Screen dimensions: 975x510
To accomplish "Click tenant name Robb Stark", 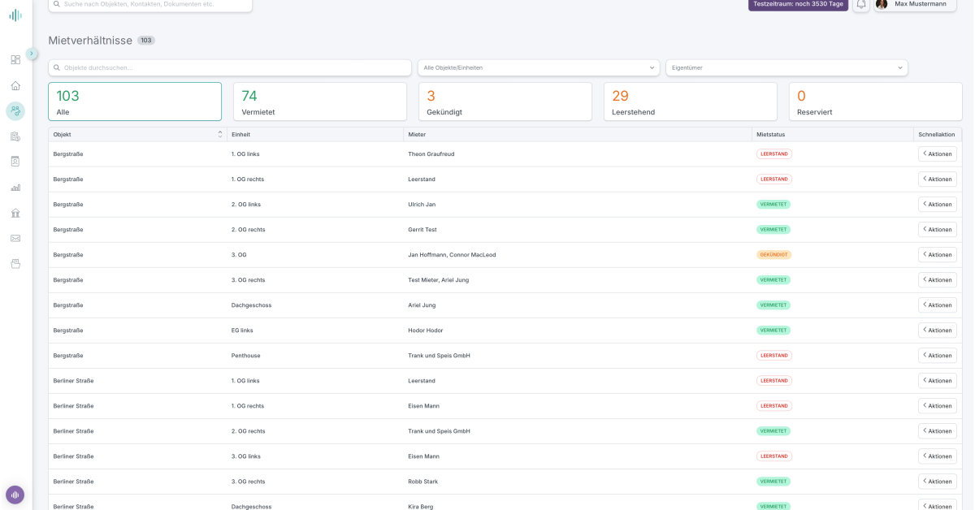I will click(423, 481).
